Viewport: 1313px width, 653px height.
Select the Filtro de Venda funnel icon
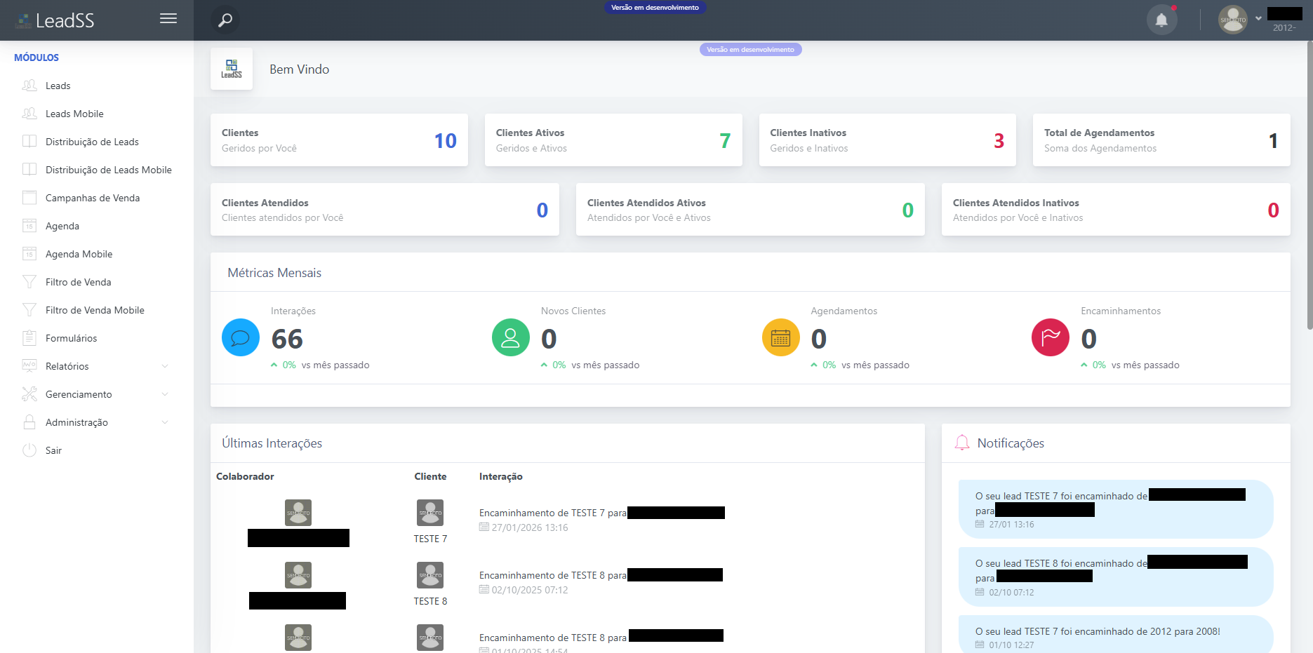pos(29,281)
